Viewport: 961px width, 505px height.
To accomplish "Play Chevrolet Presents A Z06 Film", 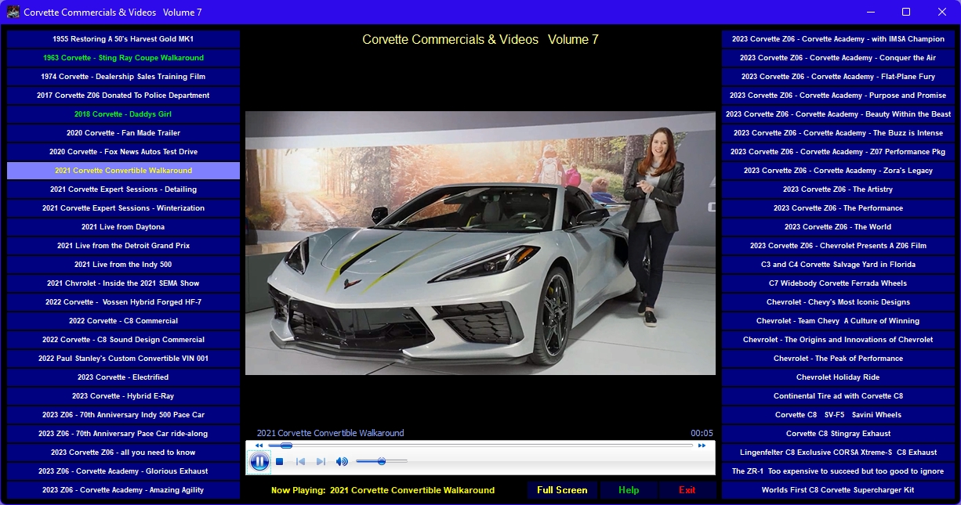I will point(838,246).
